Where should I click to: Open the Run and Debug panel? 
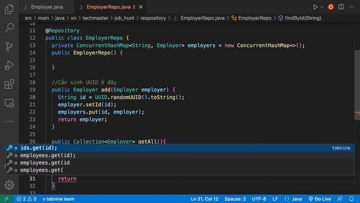tap(9, 65)
